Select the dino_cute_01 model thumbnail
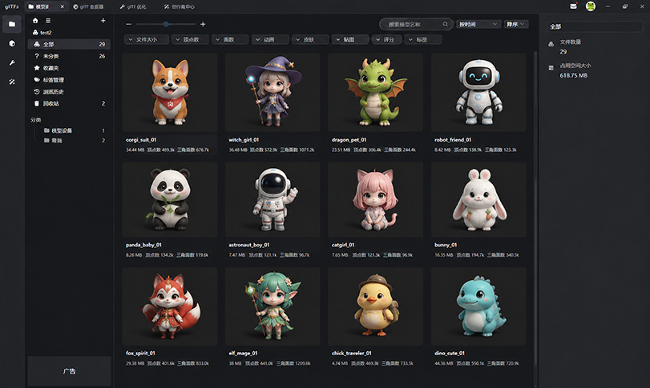Image resolution: width=650 pixels, height=388 pixels. click(478, 306)
